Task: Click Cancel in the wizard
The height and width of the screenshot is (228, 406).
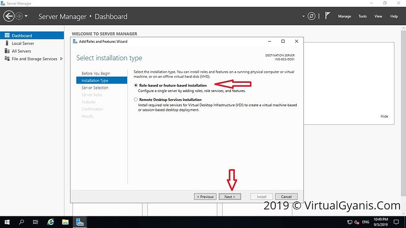Action: click(x=286, y=196)
